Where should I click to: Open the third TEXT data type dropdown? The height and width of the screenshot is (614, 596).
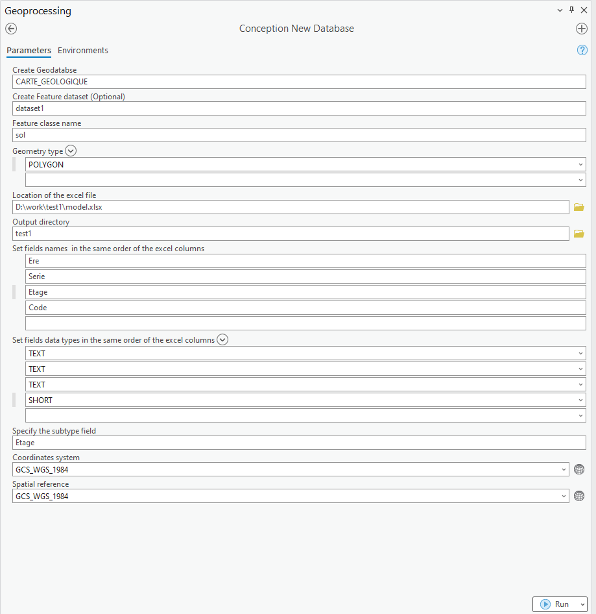580,384
